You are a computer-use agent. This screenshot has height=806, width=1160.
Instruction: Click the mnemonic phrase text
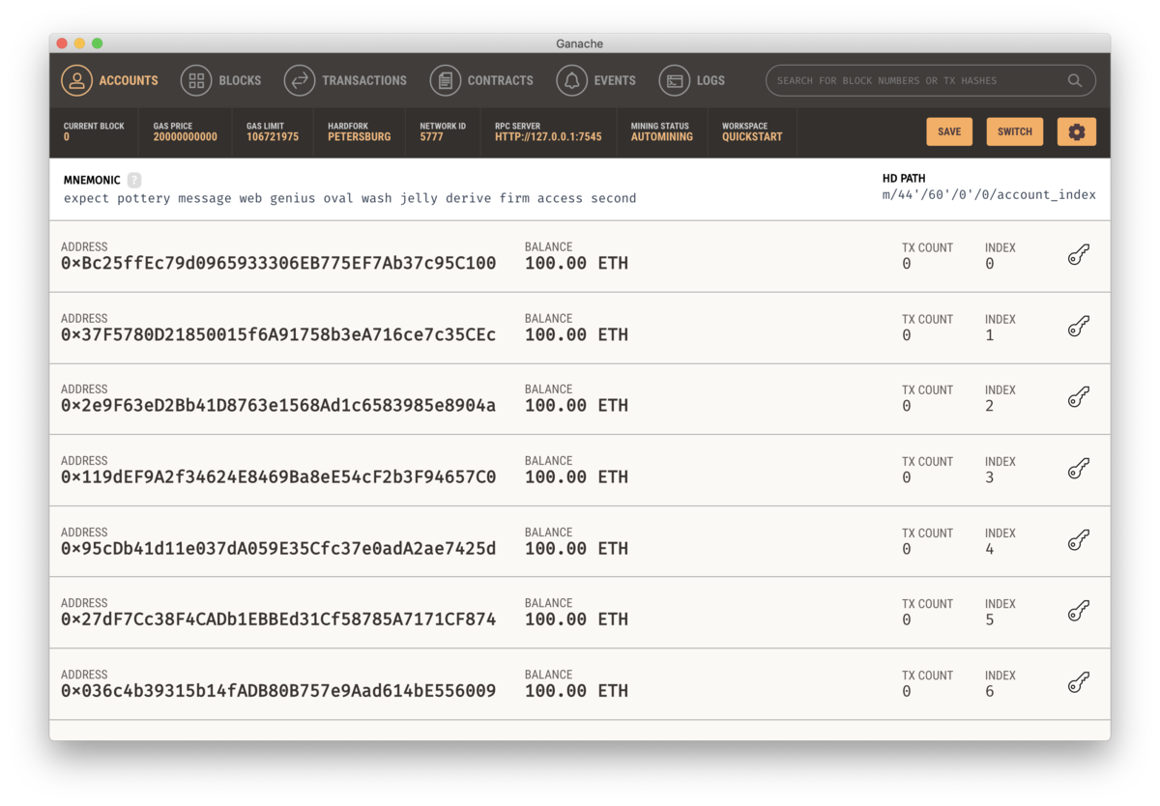coord(350,198)
